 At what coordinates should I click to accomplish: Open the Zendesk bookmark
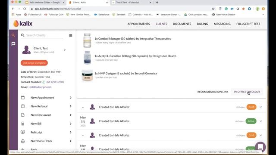pyautogui.click(x=119, y=15)
